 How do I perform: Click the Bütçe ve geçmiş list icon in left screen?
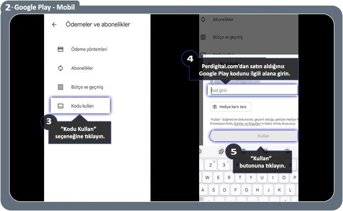[x=60, y=87]
